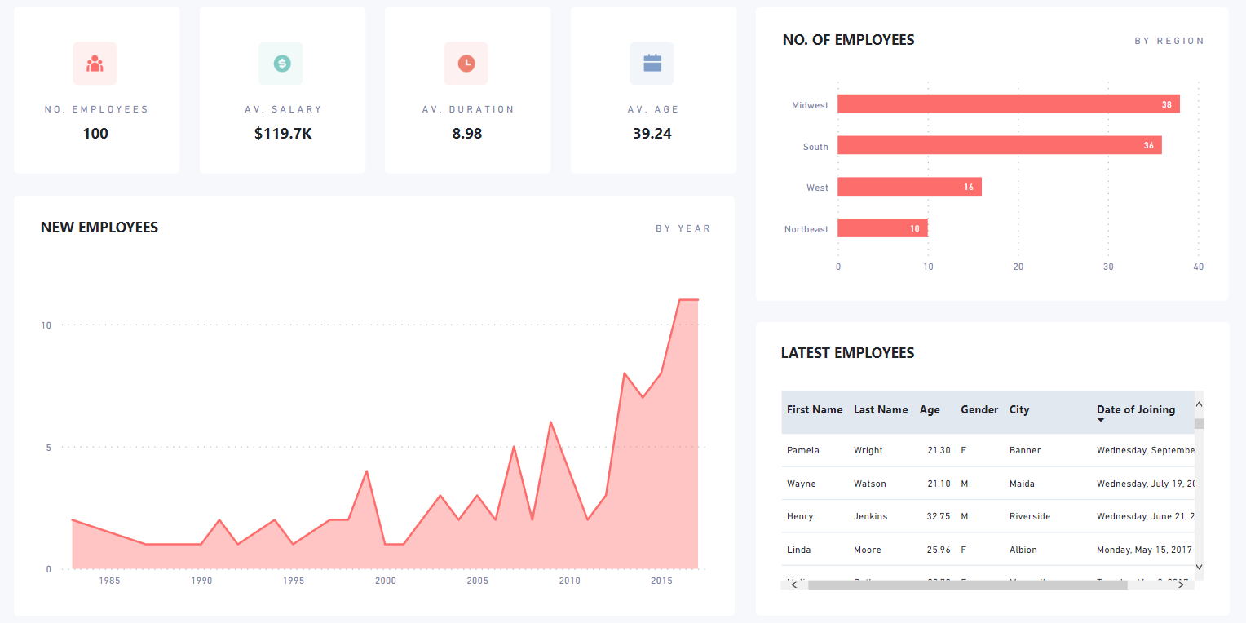The width and height of the screenshot is (1246, 623).
Task: Click the employees icon on the No. Employees card
Action: pos(95,63)
